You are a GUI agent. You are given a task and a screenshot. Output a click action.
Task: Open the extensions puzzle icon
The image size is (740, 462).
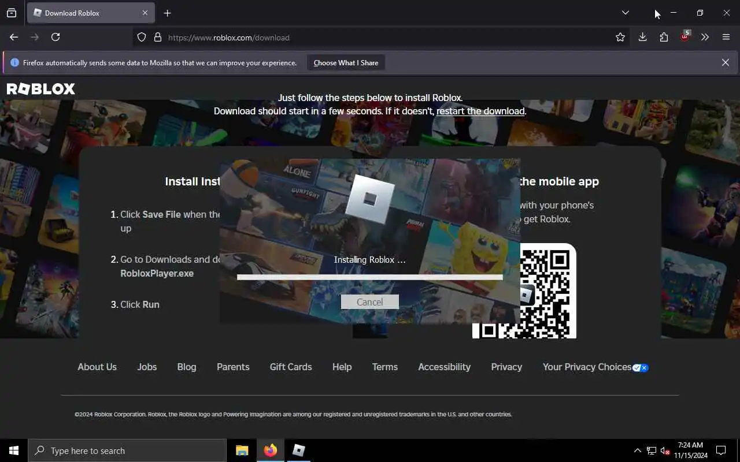664,37
